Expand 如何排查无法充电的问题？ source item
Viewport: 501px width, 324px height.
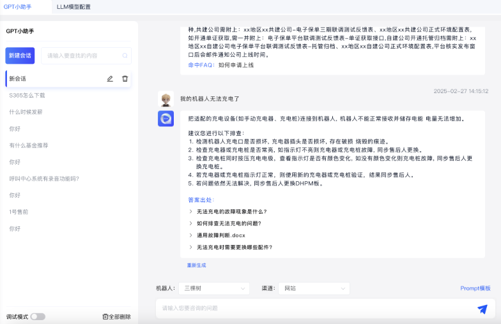pyautogui.click(x=228, y=224)
